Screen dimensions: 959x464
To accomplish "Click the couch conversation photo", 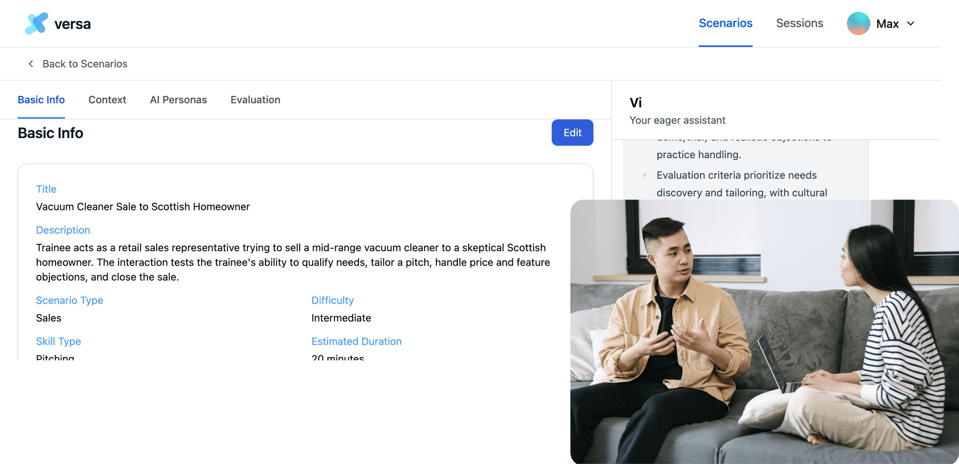I will [764, 332].
